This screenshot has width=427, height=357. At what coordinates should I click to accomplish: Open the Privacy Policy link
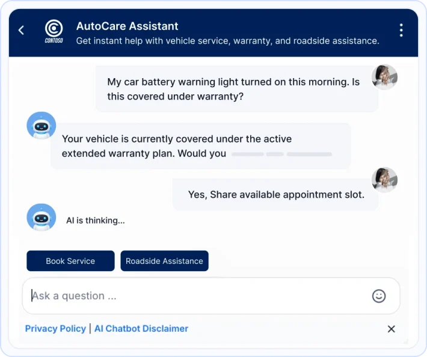pos(55,329)
